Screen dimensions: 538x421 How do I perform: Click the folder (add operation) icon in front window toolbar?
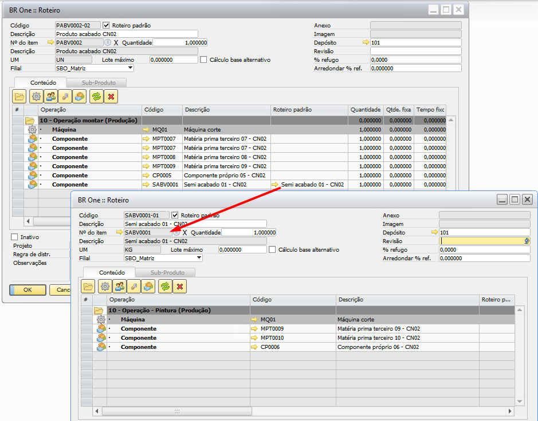click(x=89, y=286)
